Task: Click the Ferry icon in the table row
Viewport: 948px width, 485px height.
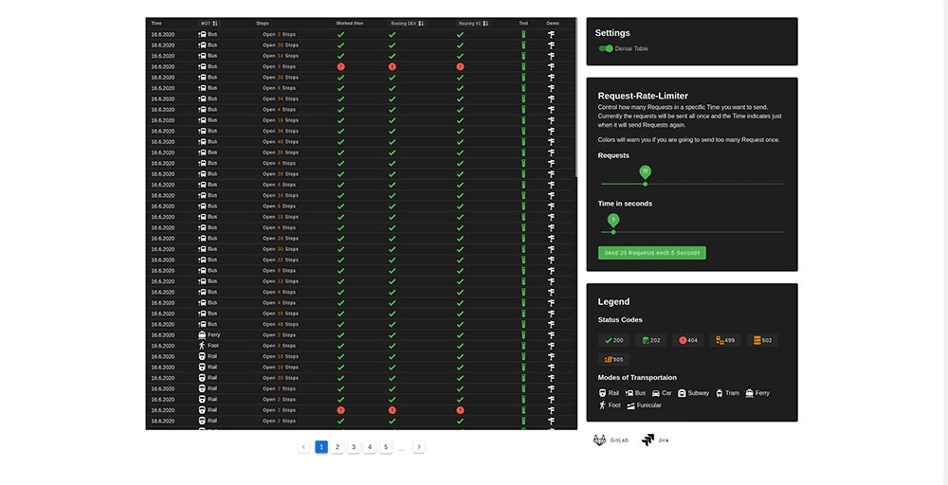Action: pos(202,334)
